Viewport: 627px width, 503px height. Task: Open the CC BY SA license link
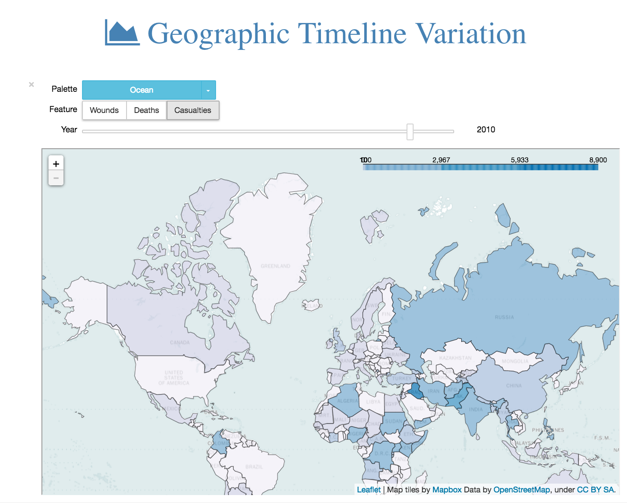click(x=595, y=490)
